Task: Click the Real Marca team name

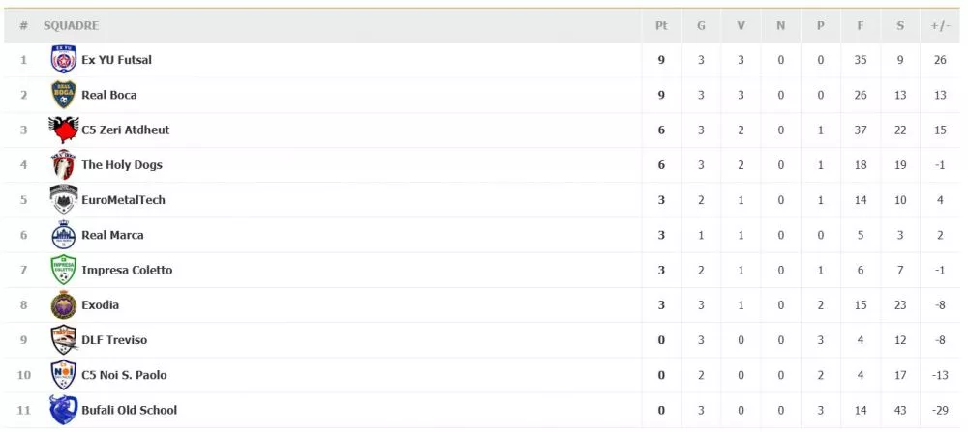Action: point(112,235)
